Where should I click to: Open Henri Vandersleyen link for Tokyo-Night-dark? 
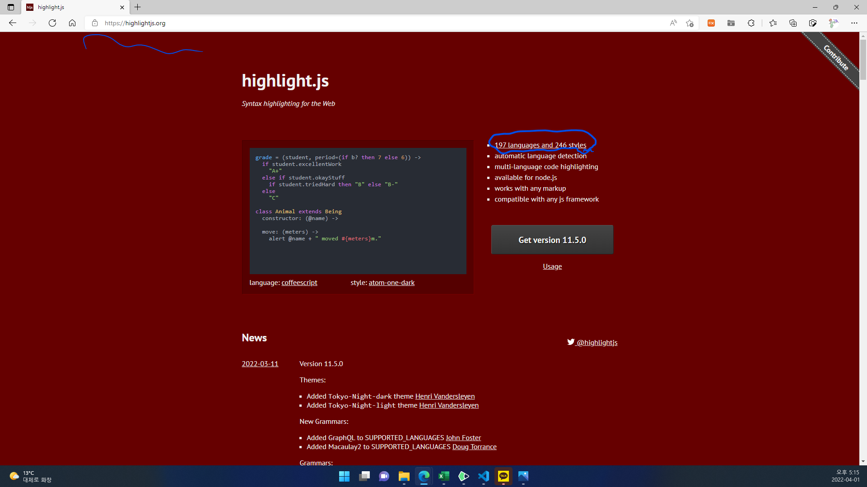(445, 396)
